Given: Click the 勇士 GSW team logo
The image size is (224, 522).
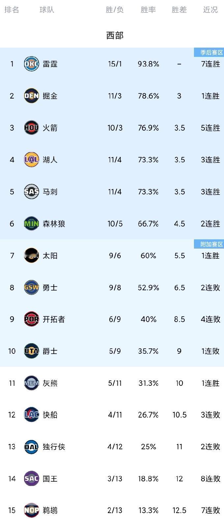Looking at the screenshot, I should (x=31, y=287).
